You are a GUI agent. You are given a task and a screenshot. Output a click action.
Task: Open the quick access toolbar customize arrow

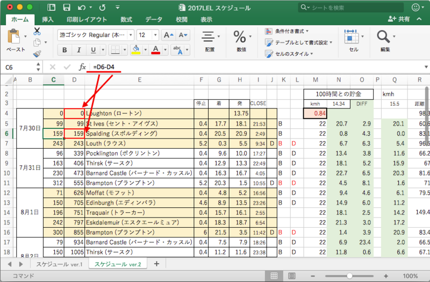117,8
